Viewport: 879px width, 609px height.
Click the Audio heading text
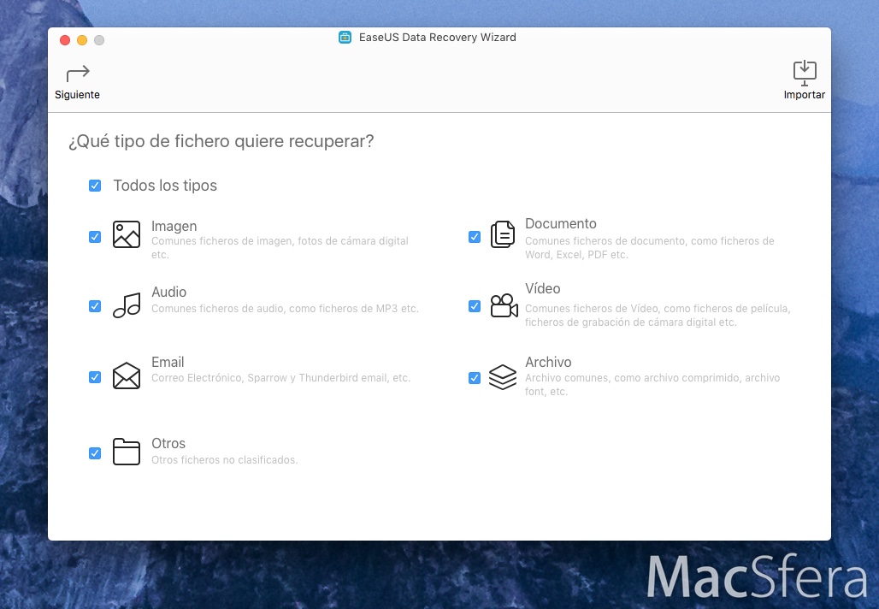click(168, 293)
